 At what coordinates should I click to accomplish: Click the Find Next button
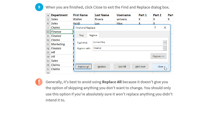coord(140,66)
